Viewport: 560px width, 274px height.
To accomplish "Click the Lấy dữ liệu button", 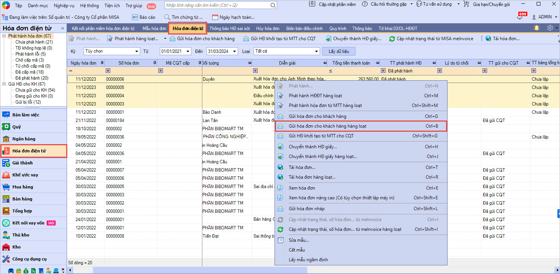I will coord(338,51).
